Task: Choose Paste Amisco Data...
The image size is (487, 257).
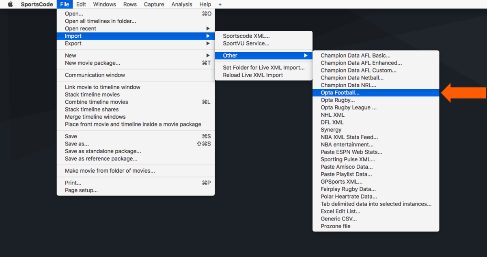Action: (x=376, y=167)
